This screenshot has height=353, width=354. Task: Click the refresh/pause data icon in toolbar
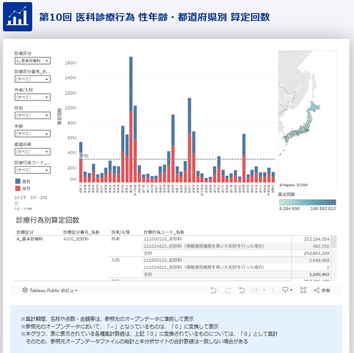(255, 290)
